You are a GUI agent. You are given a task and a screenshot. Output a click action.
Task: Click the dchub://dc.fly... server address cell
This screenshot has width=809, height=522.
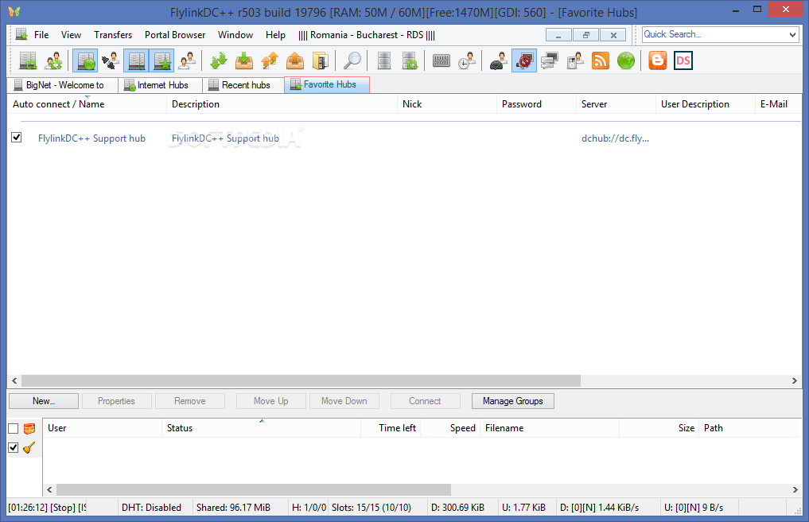(615, 138)
